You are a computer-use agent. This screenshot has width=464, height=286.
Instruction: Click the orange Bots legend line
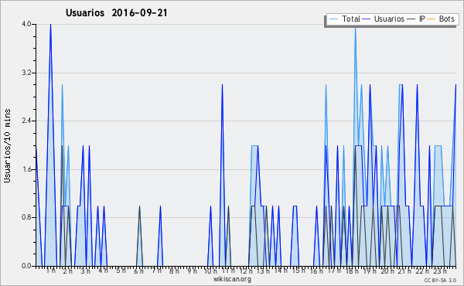432,19
